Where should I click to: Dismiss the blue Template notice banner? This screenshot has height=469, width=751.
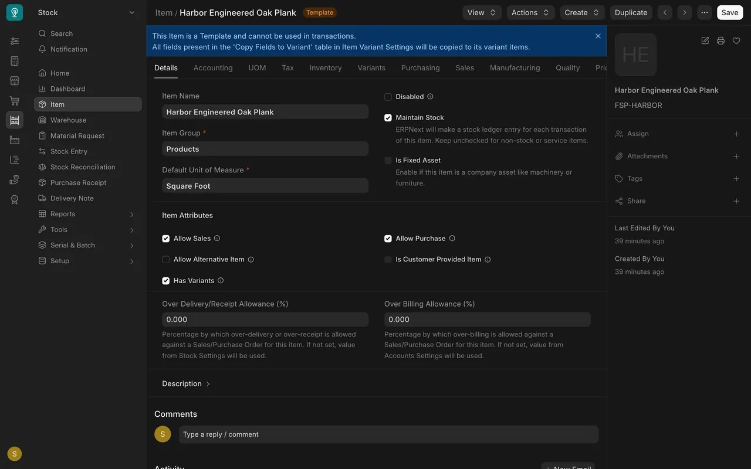(x=598, y=36)
